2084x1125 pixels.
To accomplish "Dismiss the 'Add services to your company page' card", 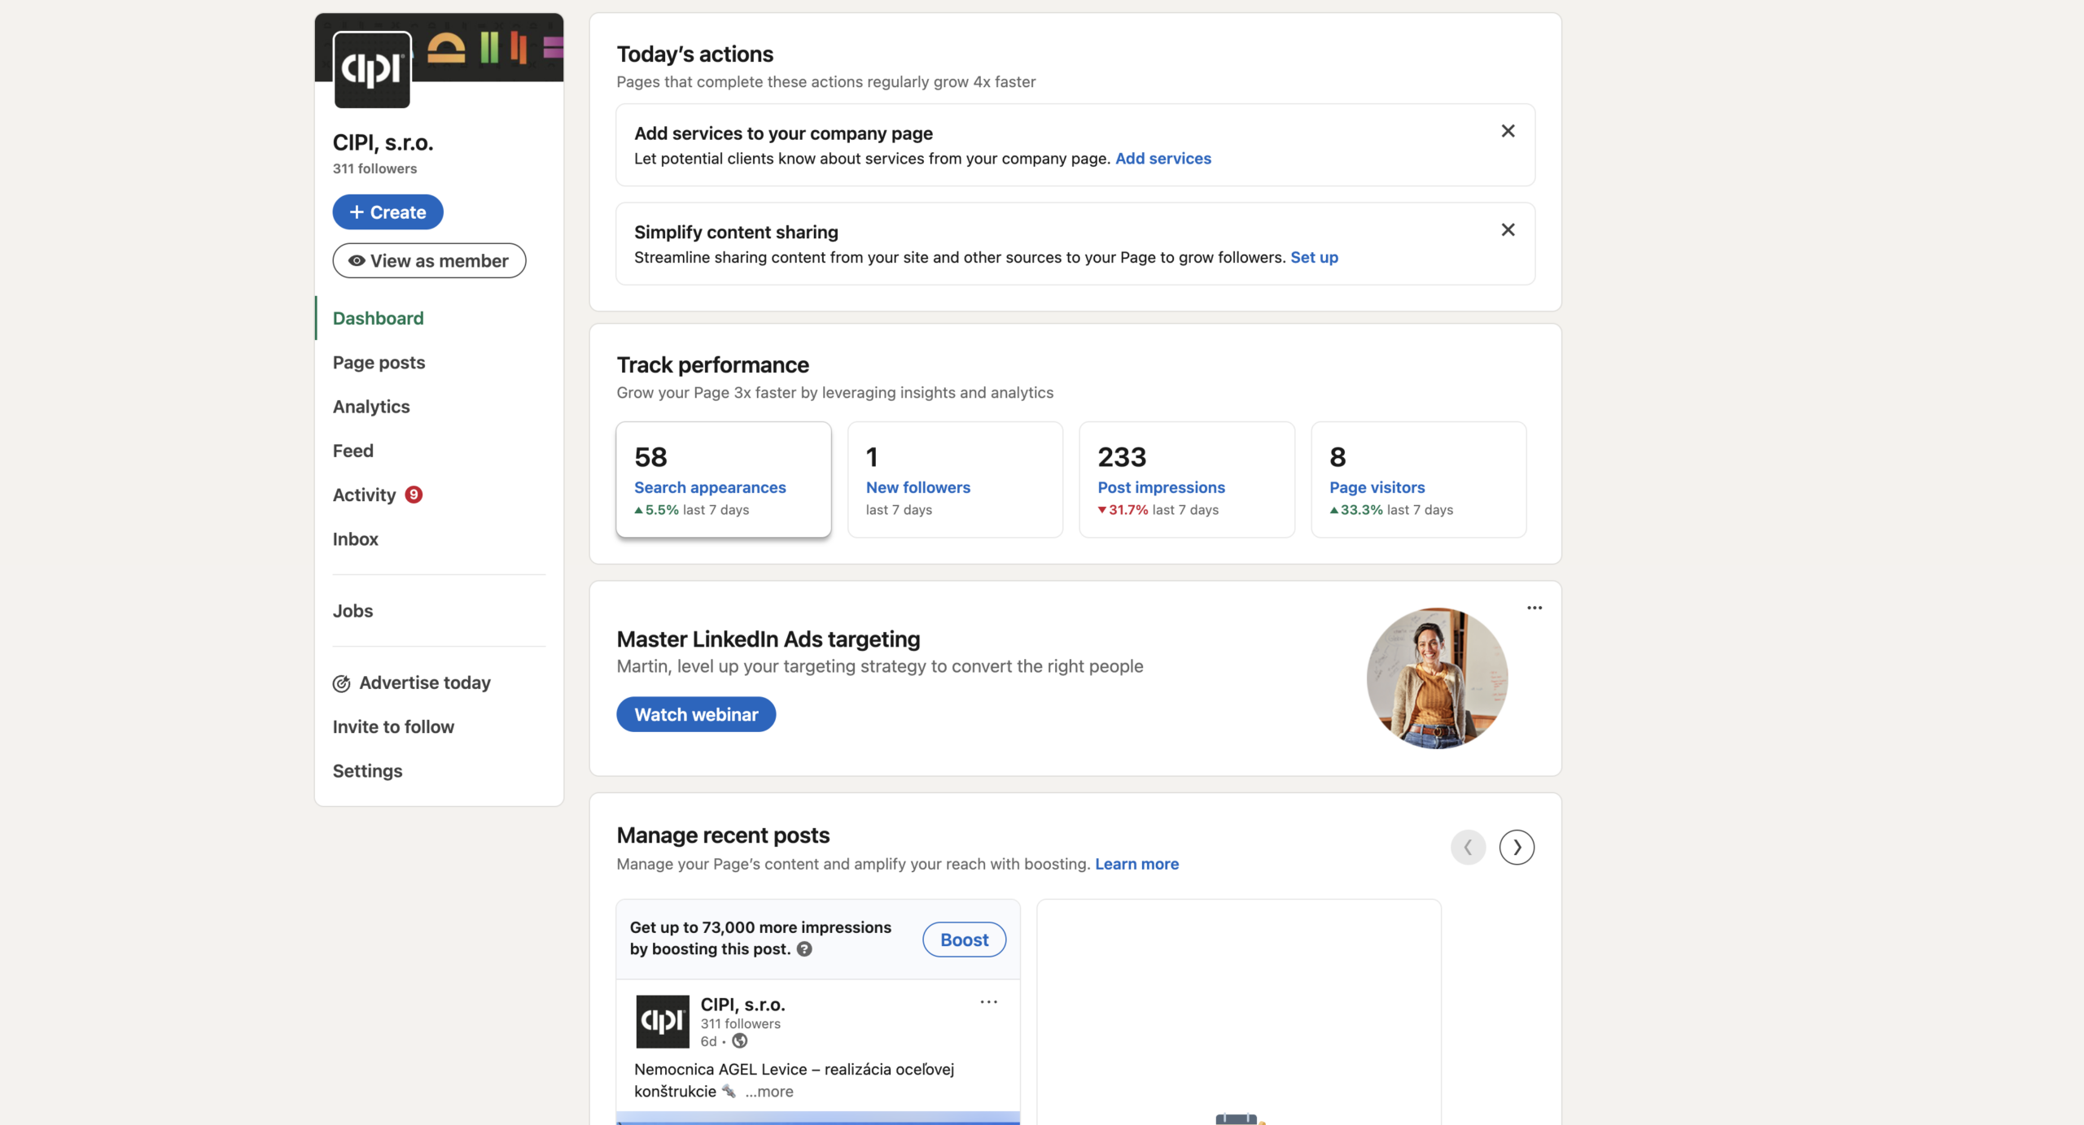I will tap(1508, 131).
